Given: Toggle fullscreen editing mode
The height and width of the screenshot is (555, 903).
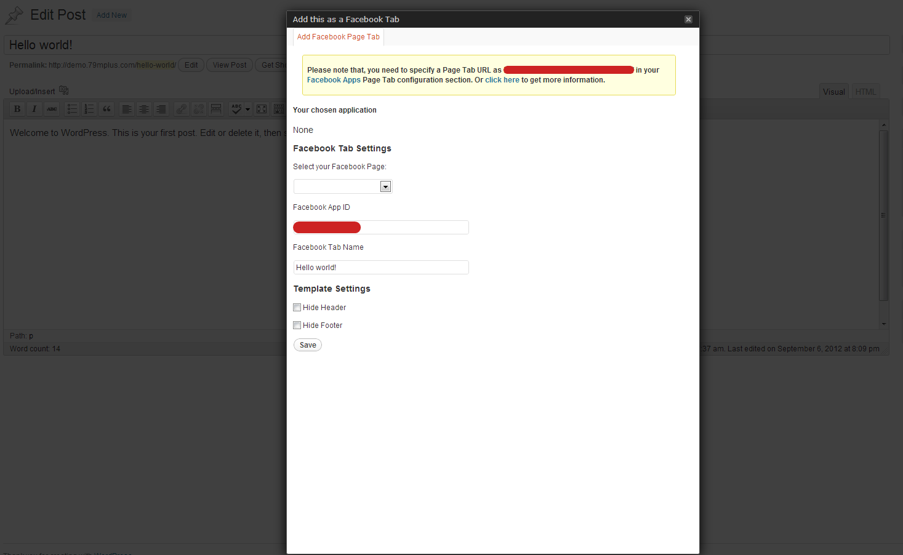Looking at the screenshot, I should [262, 109].
